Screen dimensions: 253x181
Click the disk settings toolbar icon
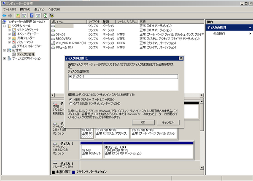[51, 16]
